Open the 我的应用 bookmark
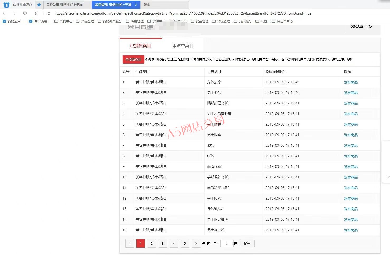The width and height of the screenshot is (390, 255). point(12,21)
